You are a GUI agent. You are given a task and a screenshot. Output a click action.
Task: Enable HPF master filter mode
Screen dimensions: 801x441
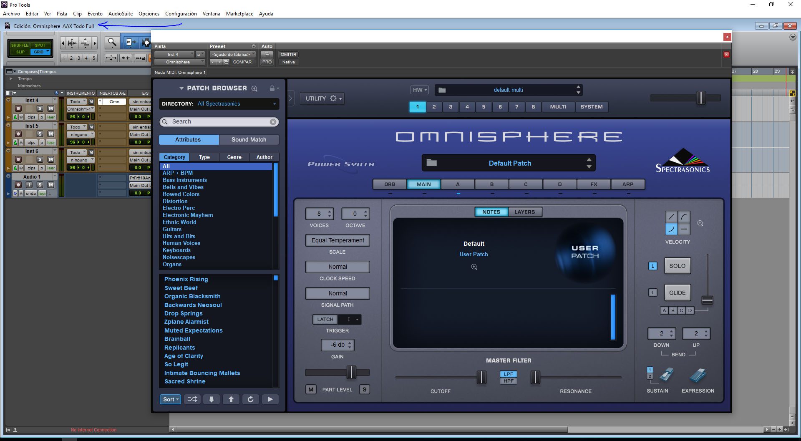[x=508, y=381]
